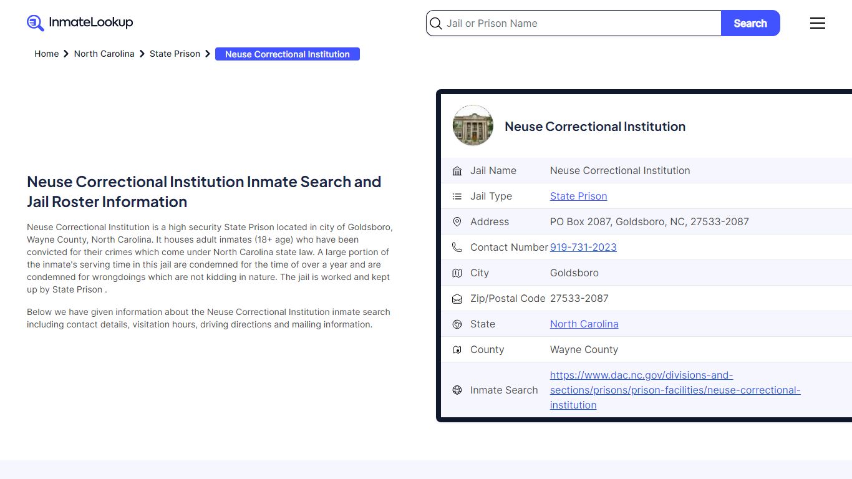The image size is (852, 479).
Task: Click the search magnifier icon
Action: pos(436,24)
